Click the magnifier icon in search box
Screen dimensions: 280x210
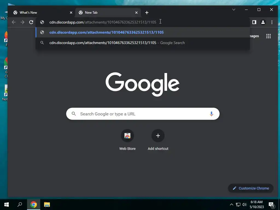pyautogui.click(x=74, y=114)
